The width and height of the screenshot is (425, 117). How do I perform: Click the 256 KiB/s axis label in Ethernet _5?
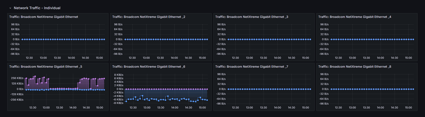[18, 78]
